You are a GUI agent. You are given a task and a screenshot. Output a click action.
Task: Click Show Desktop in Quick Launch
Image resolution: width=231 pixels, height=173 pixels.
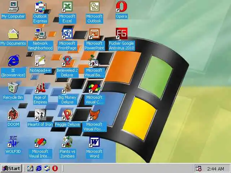[30, 168]
